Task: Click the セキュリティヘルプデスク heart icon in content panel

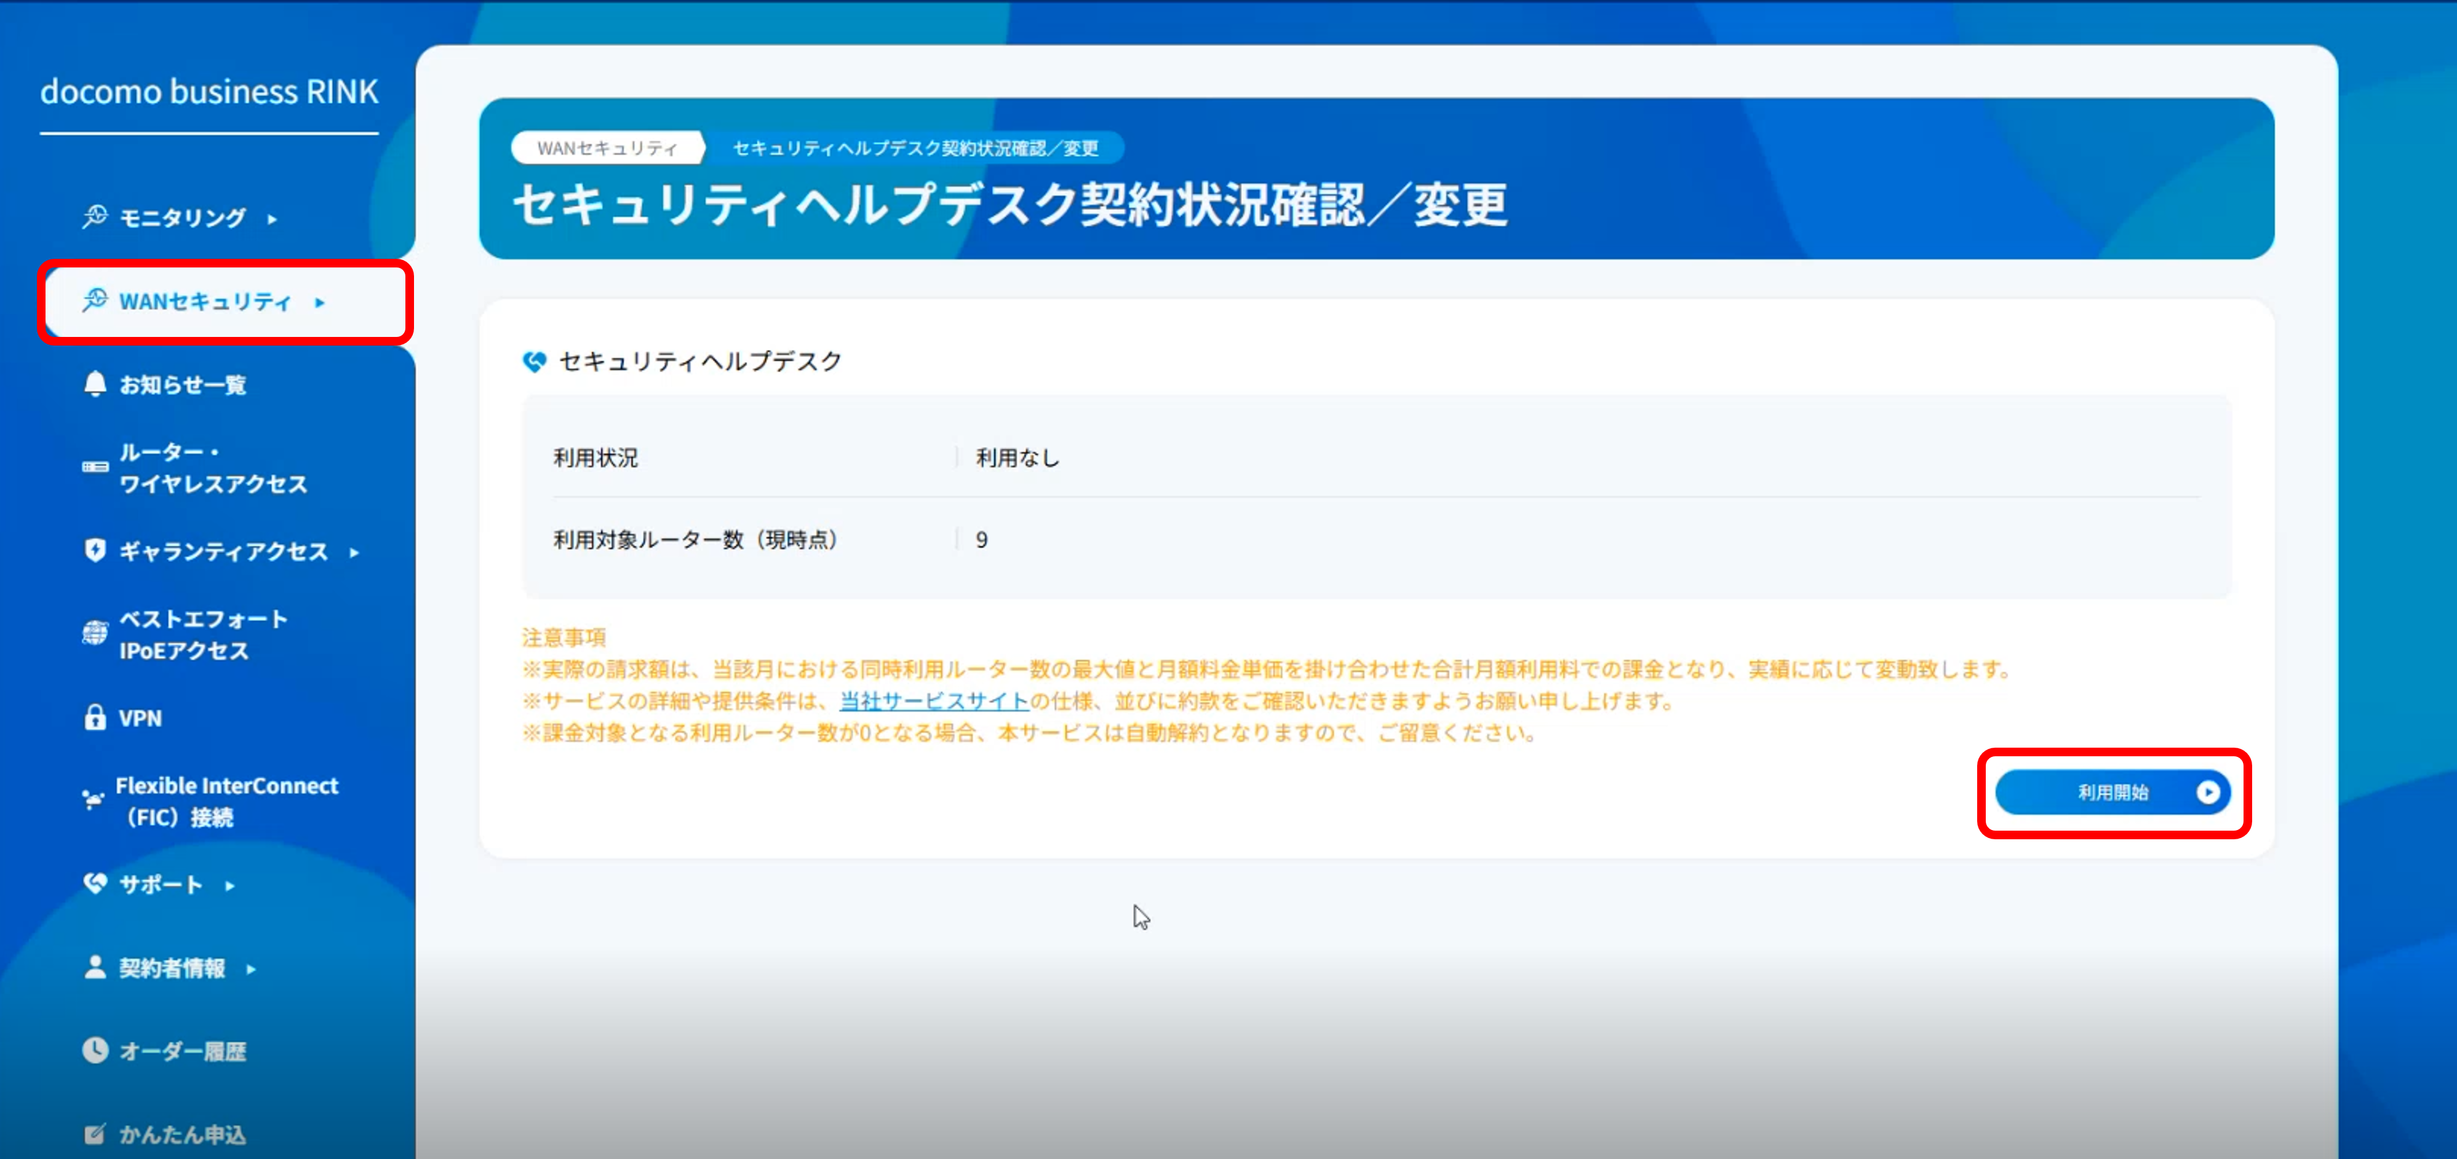Action: [x=536, y=362]
